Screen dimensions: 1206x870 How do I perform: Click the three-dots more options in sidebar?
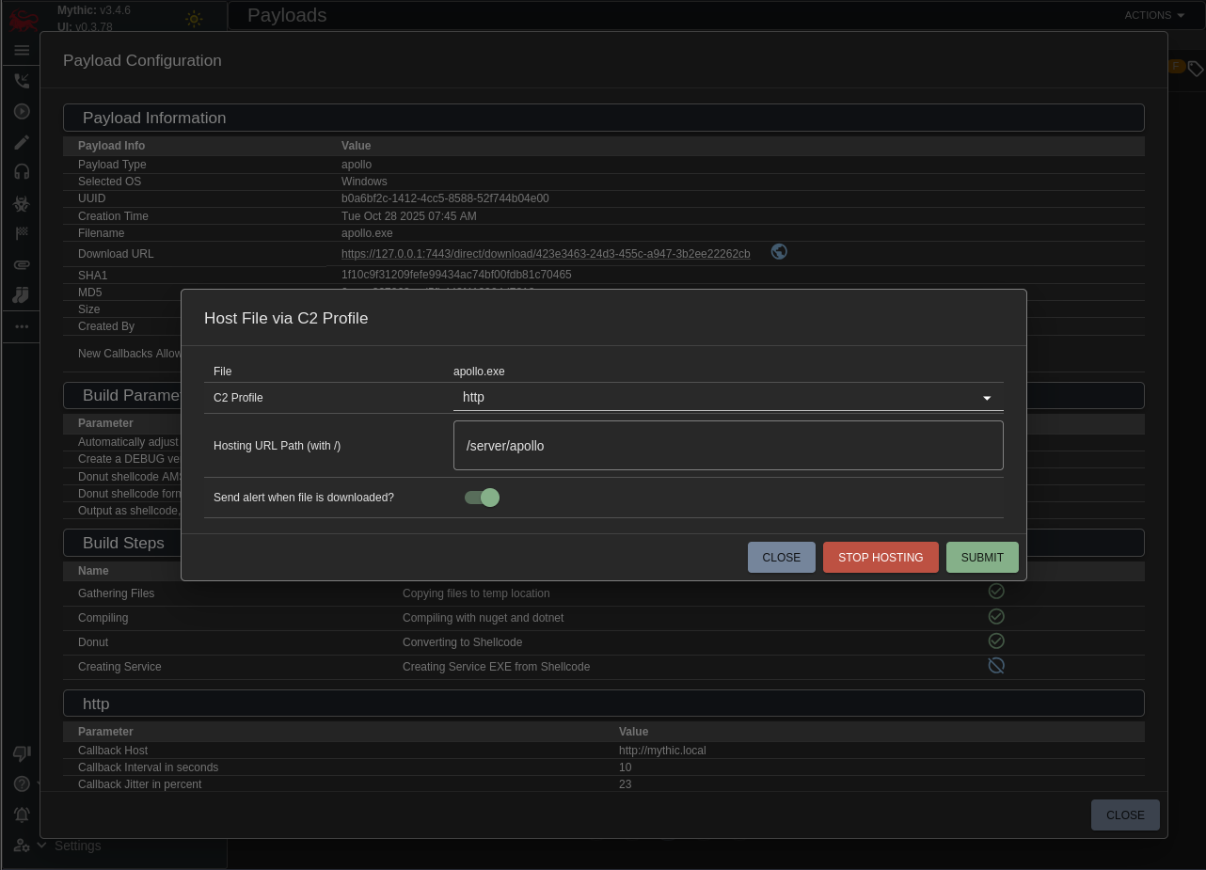pyautogui.click(x=22, y=326)
